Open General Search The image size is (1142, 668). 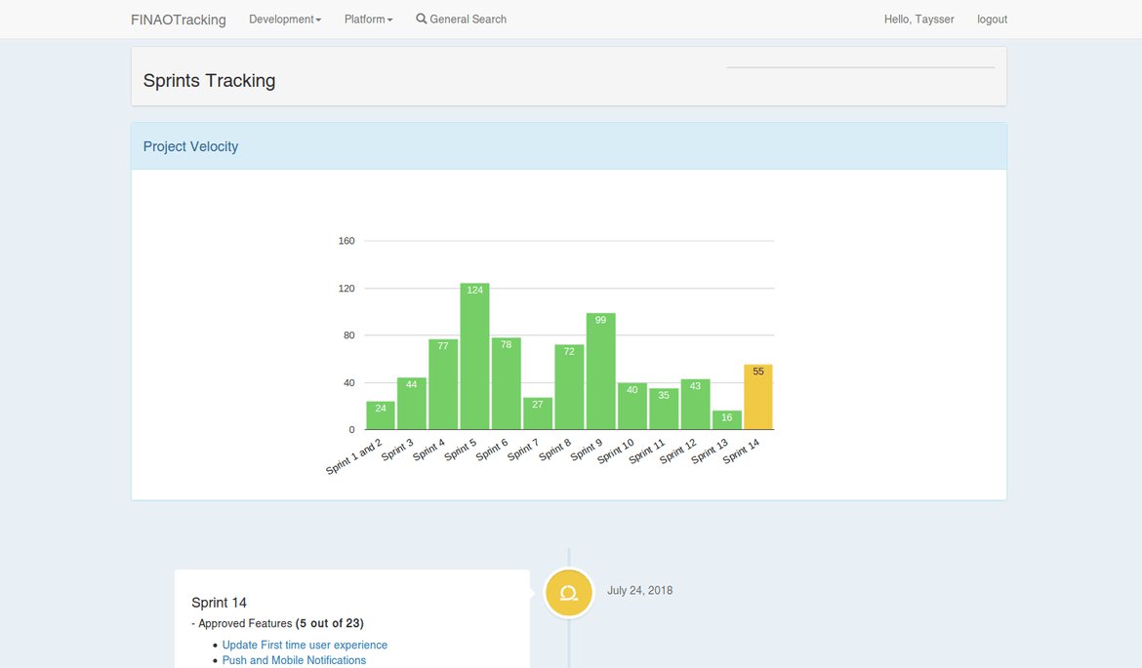point(461,20)
